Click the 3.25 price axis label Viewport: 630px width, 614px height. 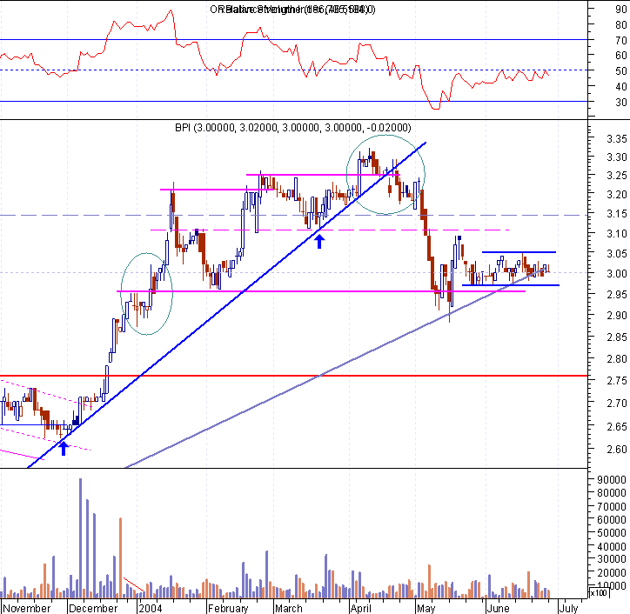(617, 176)
